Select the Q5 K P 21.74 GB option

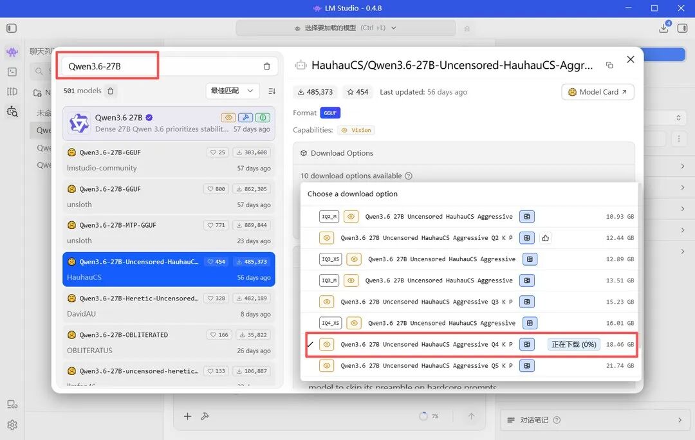(x=470, y=365)
